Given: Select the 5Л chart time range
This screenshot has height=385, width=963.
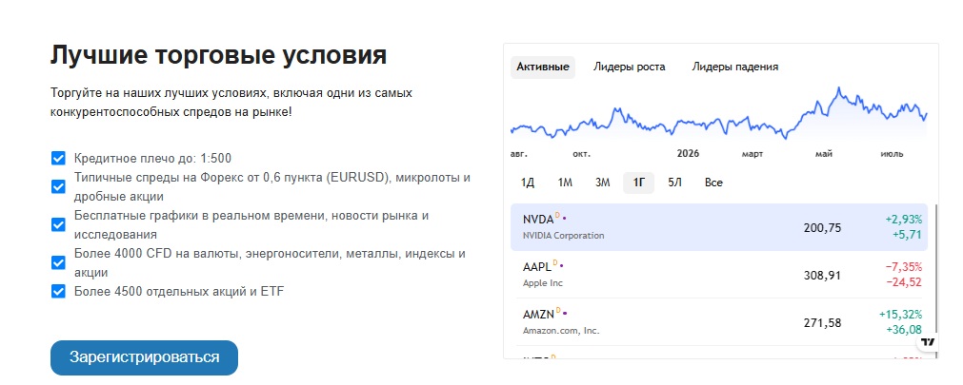Looking at the screenshot, I should (x=675, y=183).
